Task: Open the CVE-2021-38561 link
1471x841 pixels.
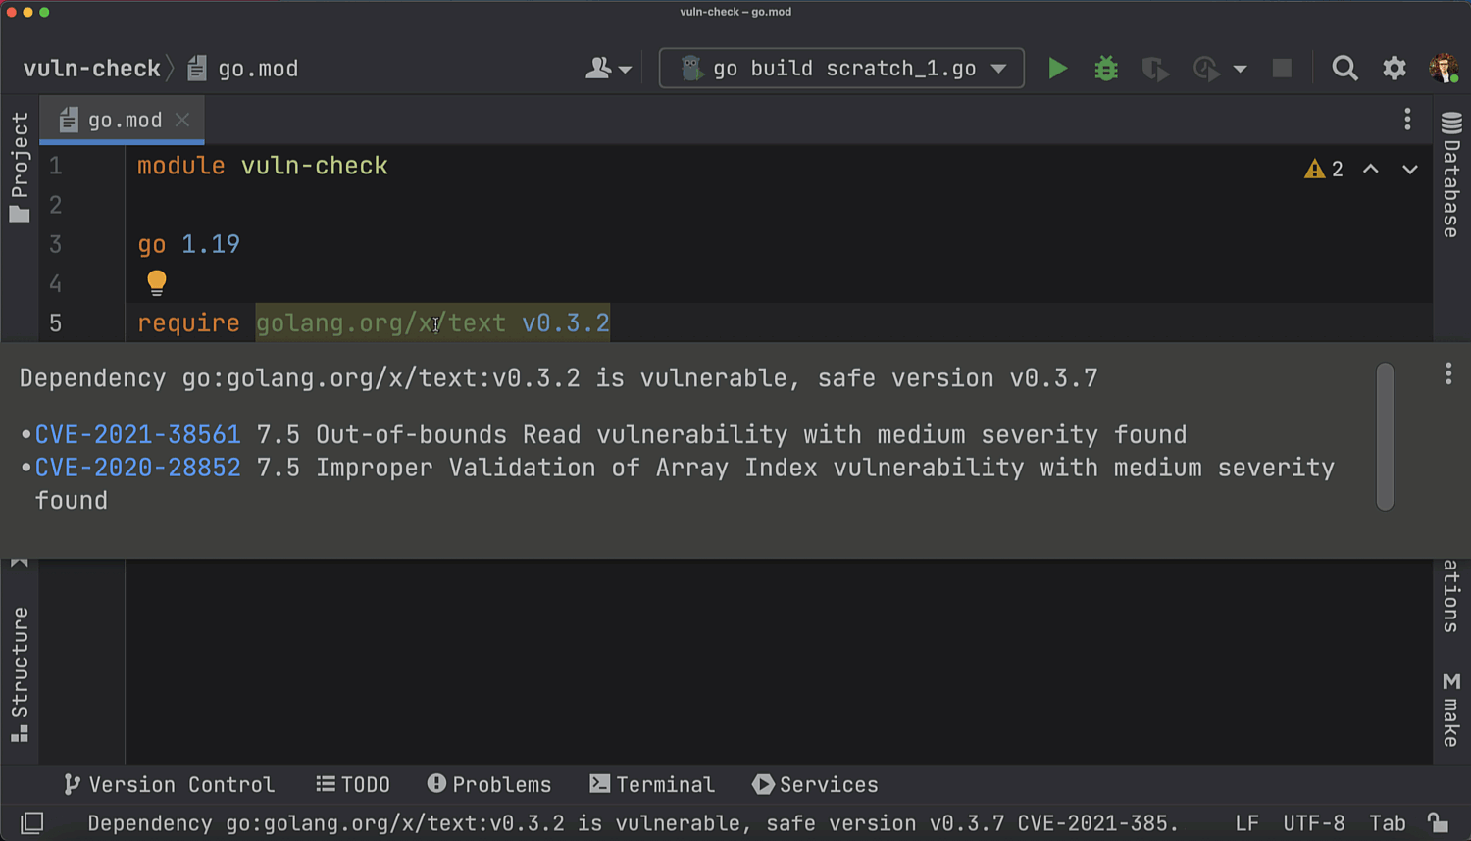Action: [137, 435]
